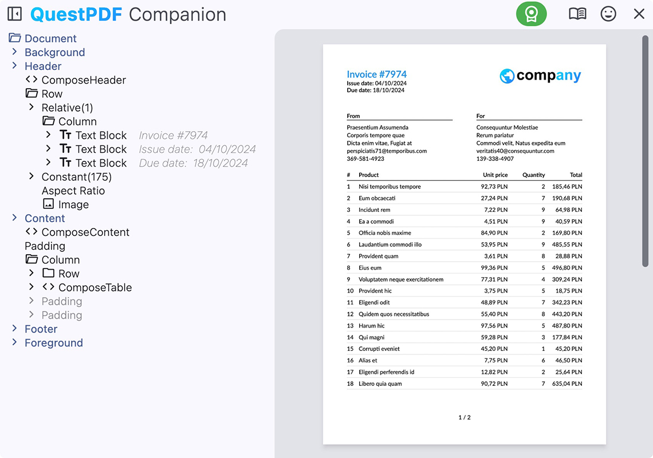Select the Header tree item
This screenshot has height=458, width=653.
click(x=43, y=66)
